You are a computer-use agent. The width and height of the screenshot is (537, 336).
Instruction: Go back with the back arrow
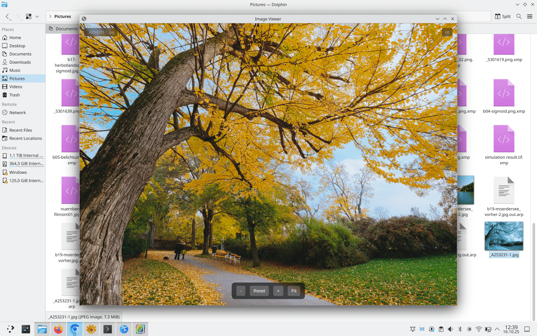[x=7, y=16]
